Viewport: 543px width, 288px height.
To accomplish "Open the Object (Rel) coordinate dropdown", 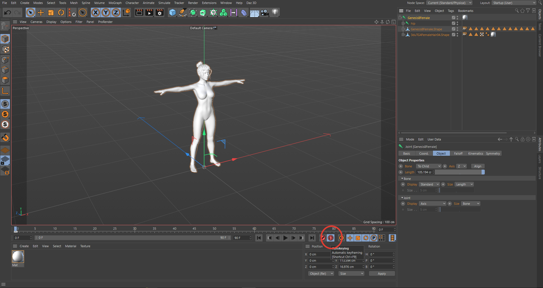I will (321, 274).
